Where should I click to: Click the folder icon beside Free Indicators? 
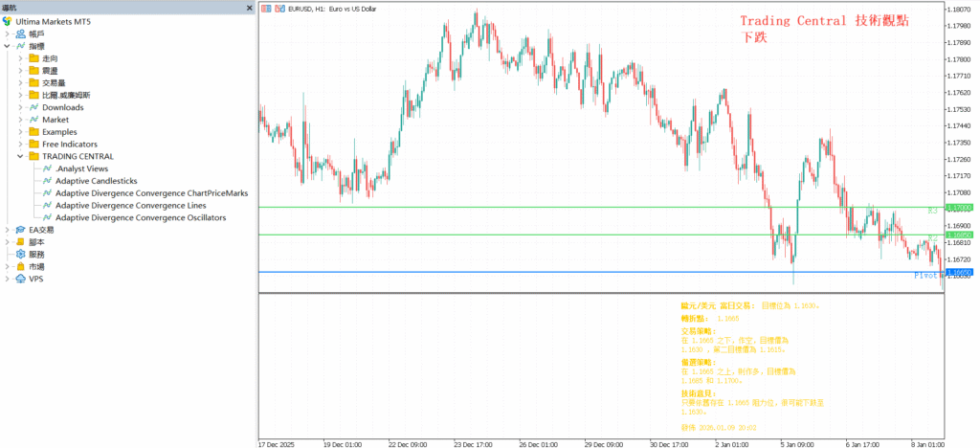(x=33, y=144)
